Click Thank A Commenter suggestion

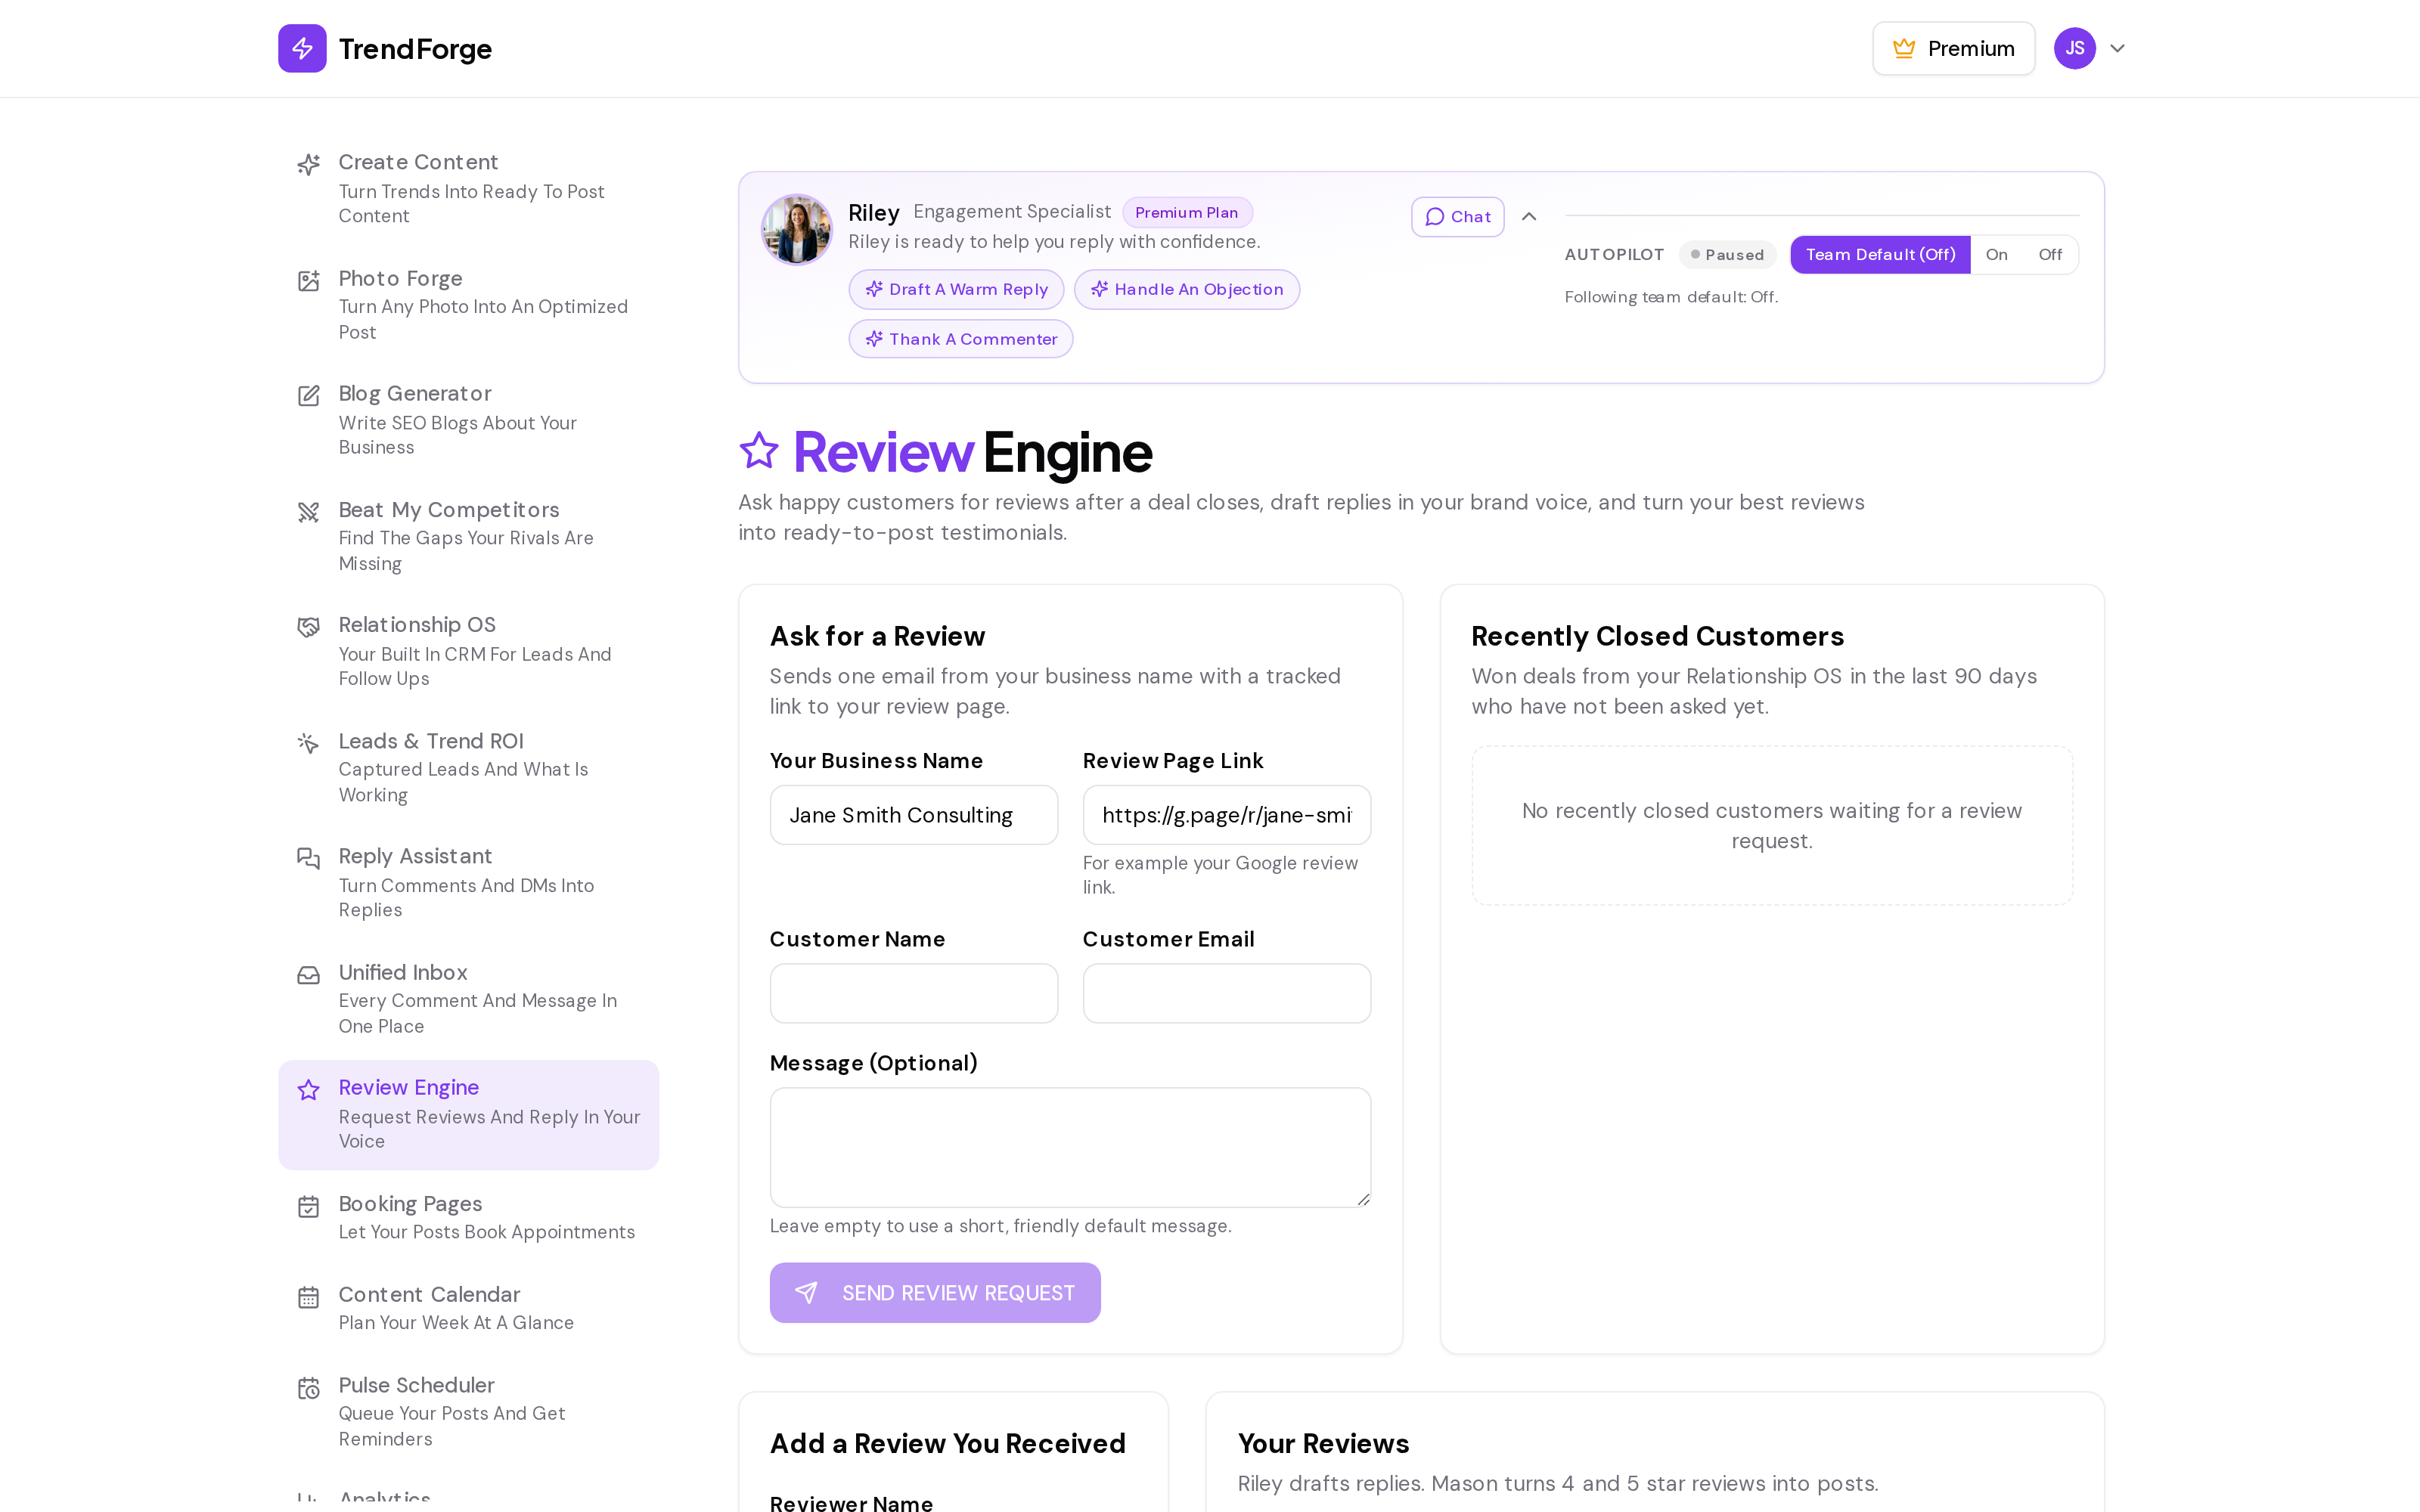tap(960, 339)
